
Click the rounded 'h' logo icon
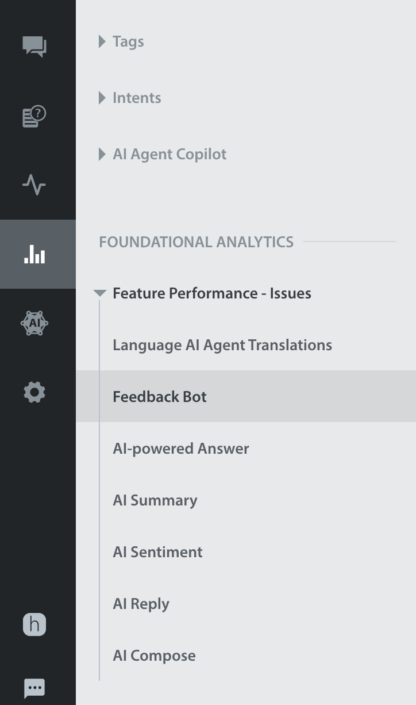(34, 624)
